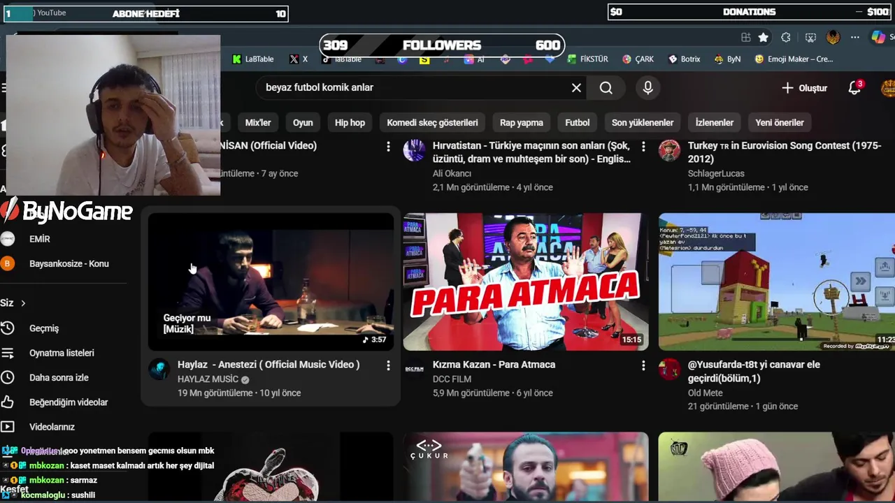Go to SchlagerLucas channel name

pyautogui.click(x=716, y=173)
